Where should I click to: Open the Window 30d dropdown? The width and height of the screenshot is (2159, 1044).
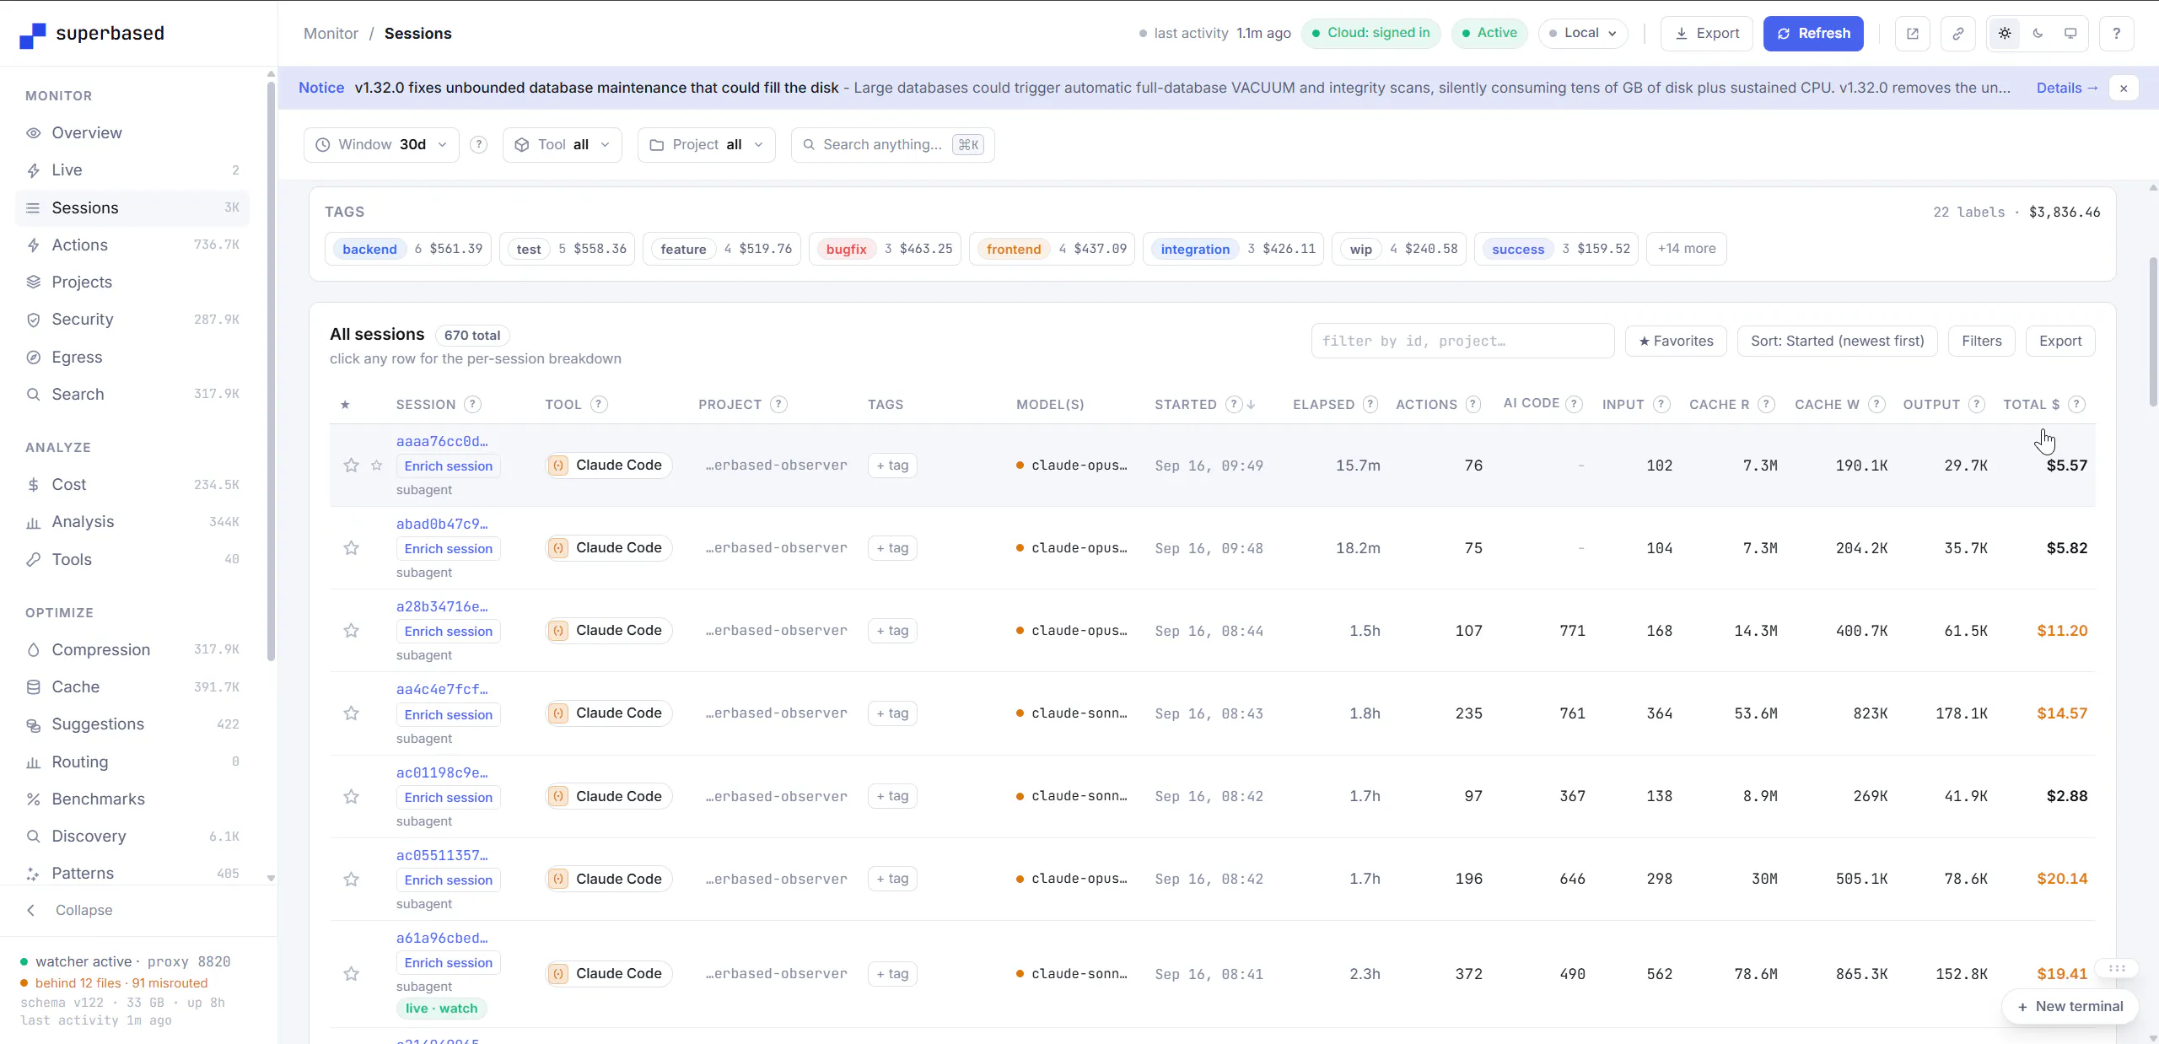[x=381, y=145]
